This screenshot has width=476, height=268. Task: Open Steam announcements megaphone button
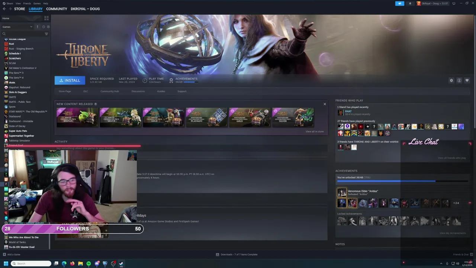400,3
